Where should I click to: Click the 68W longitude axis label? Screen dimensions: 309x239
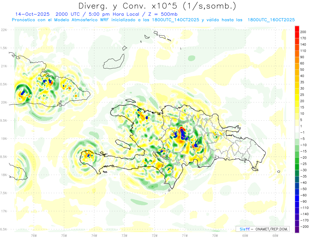(x=275, y=235)
